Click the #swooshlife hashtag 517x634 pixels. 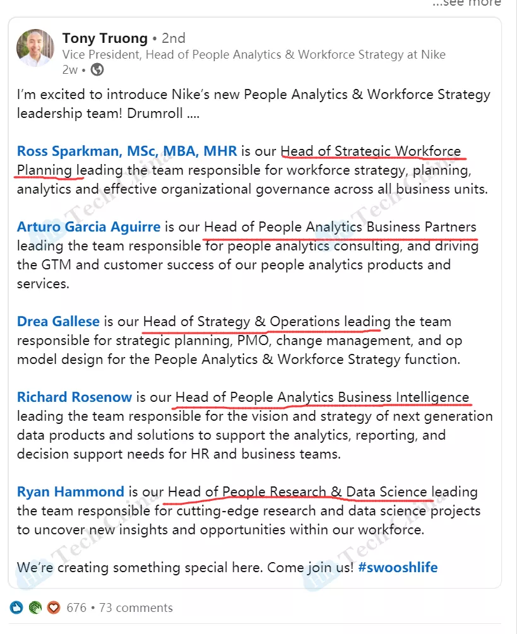[398, 567]
